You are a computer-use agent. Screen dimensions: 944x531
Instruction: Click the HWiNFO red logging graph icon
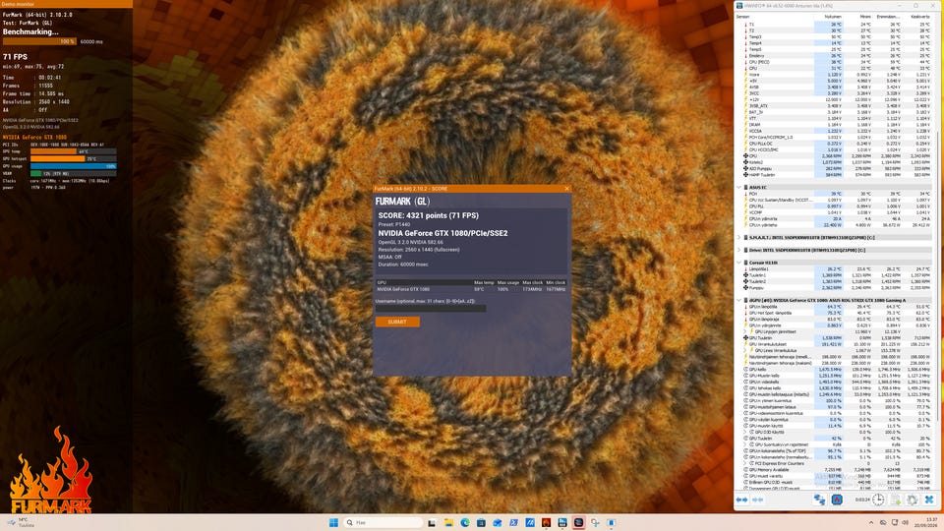[837, 500]
